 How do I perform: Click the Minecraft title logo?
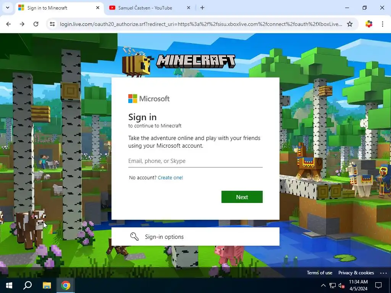click(196, 61)
